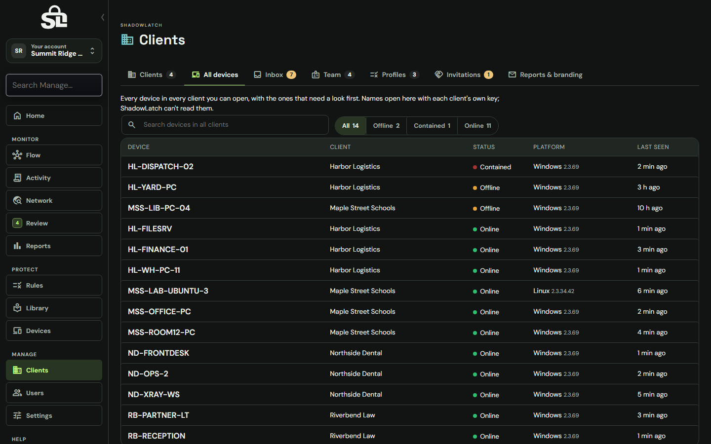Open device HL-YARD-PC
This screenshot has width=711, height=444.
point(152,187)
